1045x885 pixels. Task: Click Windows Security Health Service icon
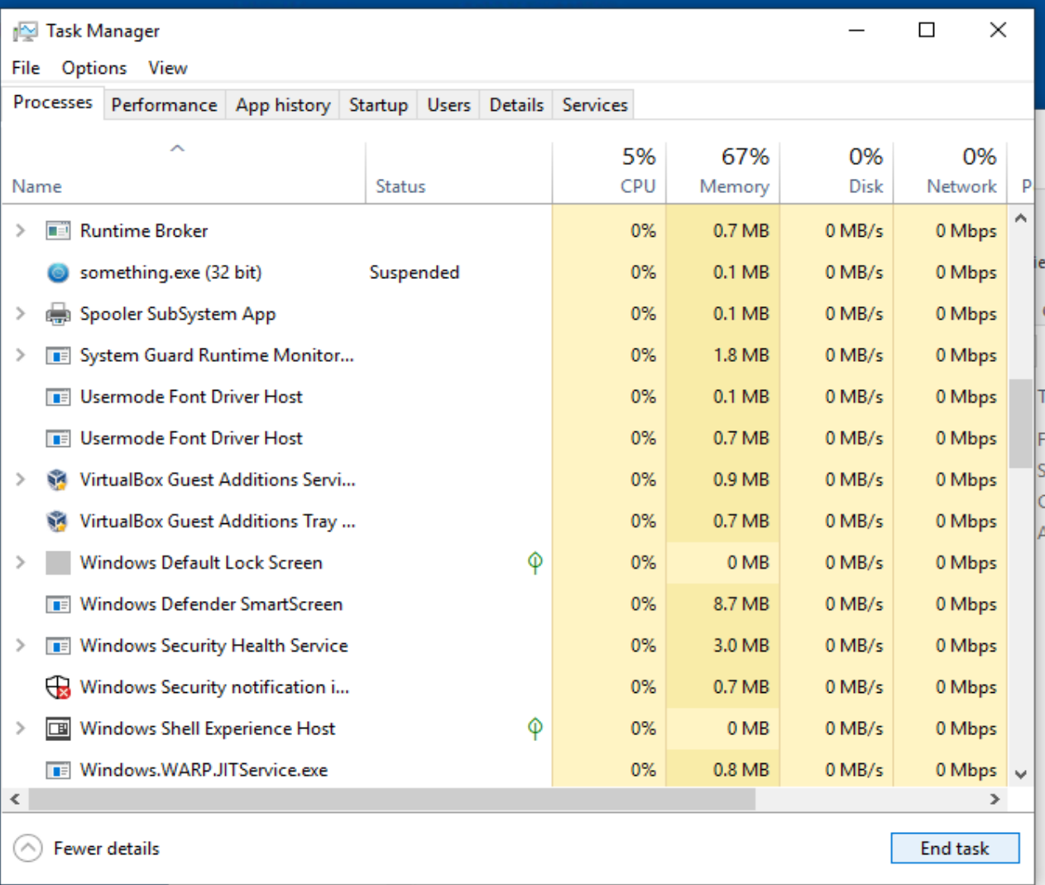tap(58, 646)
